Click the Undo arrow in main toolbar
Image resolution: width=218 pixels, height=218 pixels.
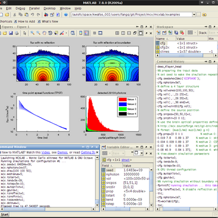pyautogui.click(x=32, y=14)
